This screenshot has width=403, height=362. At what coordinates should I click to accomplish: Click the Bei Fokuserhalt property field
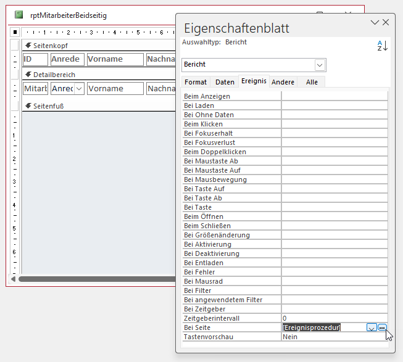(x=334, y=133)
